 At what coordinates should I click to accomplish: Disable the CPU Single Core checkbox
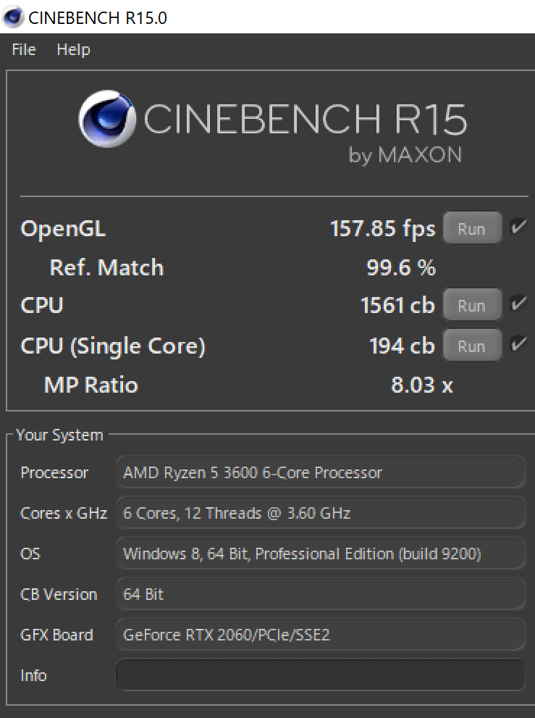pyautogui.click(x=518, y=344)
